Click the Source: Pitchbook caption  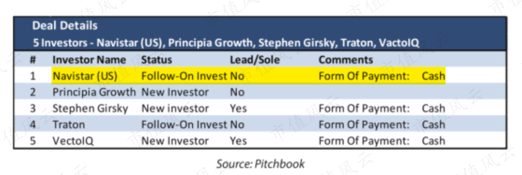pyautogui.click(x=261, y=164)
